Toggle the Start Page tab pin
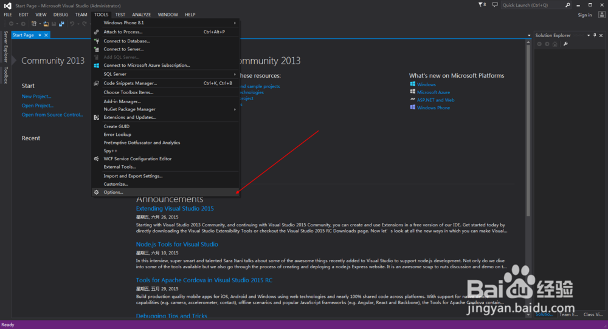The image size is (608, 329). (40, 35)
